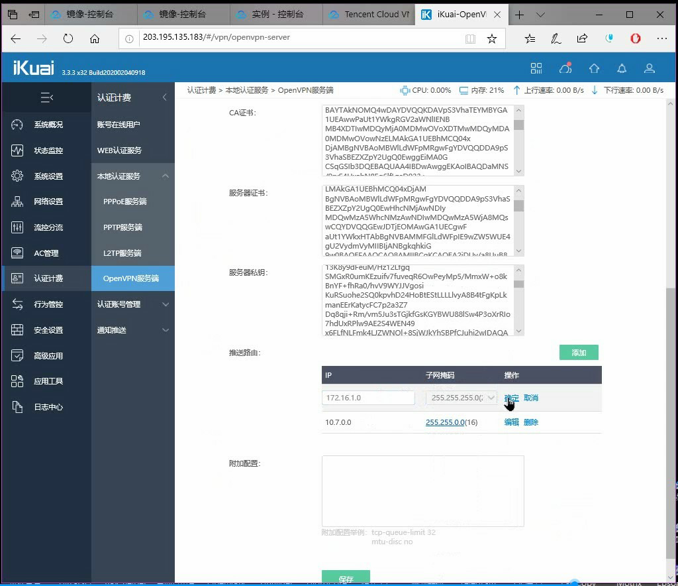Click 删除 link for route 10.7.0.0

[531, 422]
